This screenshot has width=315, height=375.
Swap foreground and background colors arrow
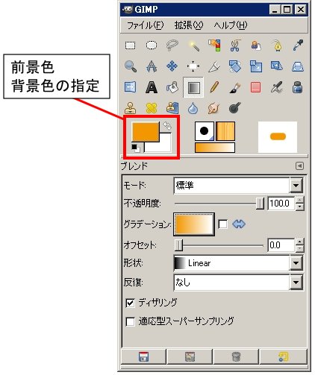167,126
